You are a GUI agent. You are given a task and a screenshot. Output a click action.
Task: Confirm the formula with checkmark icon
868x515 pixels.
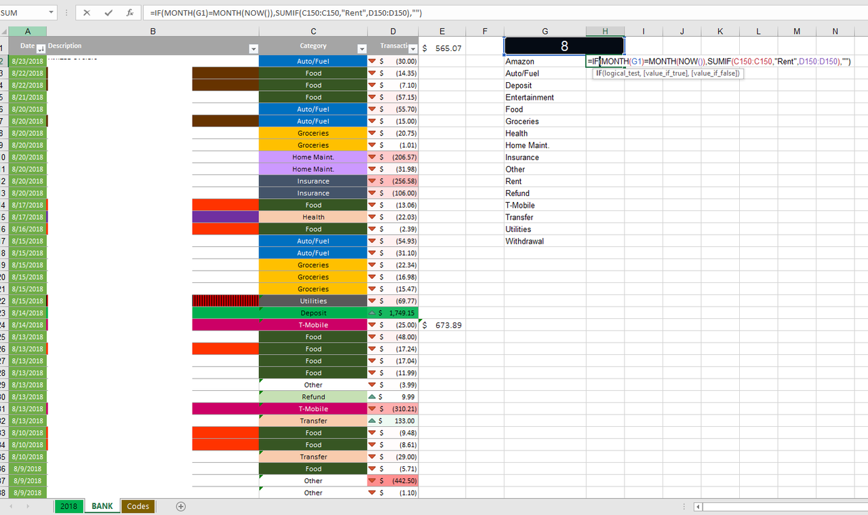tap(108, 13)
